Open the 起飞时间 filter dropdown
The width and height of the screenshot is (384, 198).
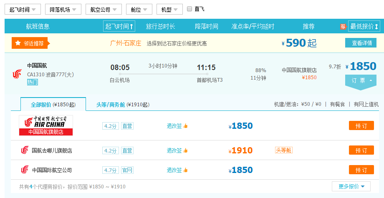23,10
